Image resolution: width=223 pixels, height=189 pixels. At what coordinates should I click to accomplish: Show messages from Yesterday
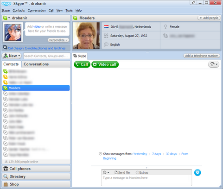point(140,154)
